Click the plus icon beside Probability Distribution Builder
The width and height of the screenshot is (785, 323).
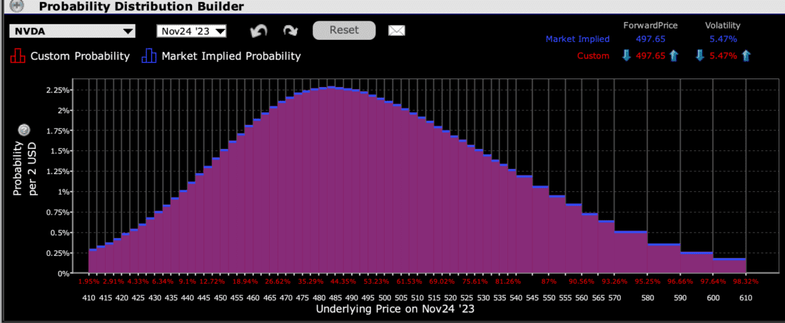tap(18, 6)
